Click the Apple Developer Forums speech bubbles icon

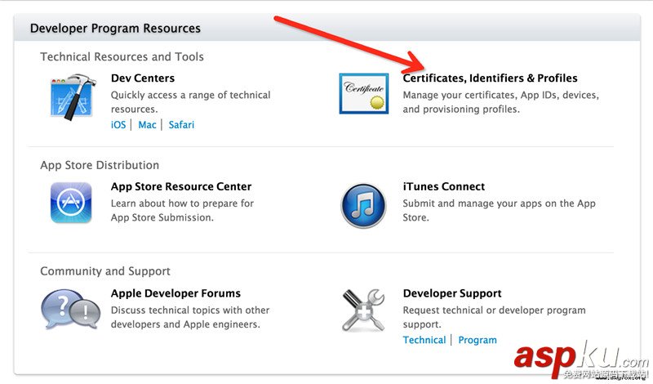[71, 310]
